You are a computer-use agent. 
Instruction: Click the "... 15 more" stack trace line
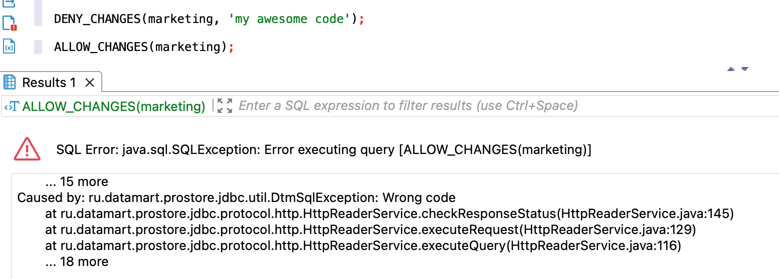pyautogui.click(x=76, y=181)
